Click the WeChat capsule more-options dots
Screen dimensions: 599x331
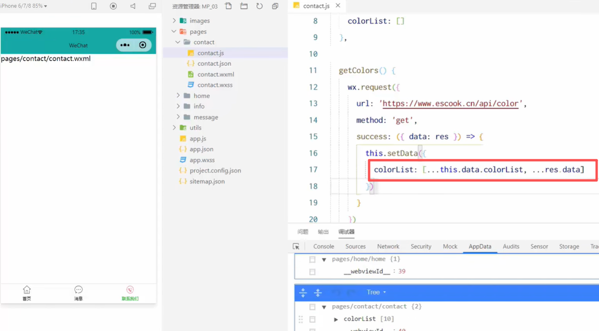(x=125, y=45)
